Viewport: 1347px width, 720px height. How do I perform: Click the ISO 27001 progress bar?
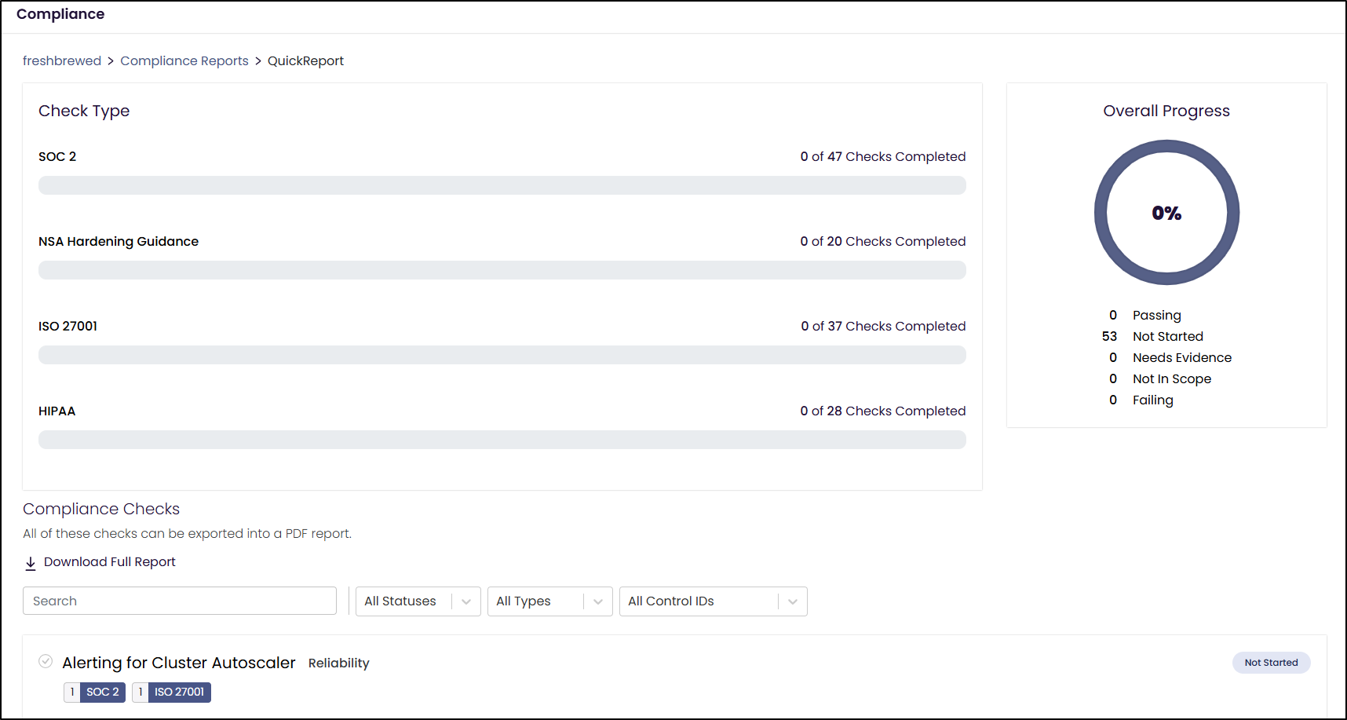pyautogui.click(x=502, y=355)
